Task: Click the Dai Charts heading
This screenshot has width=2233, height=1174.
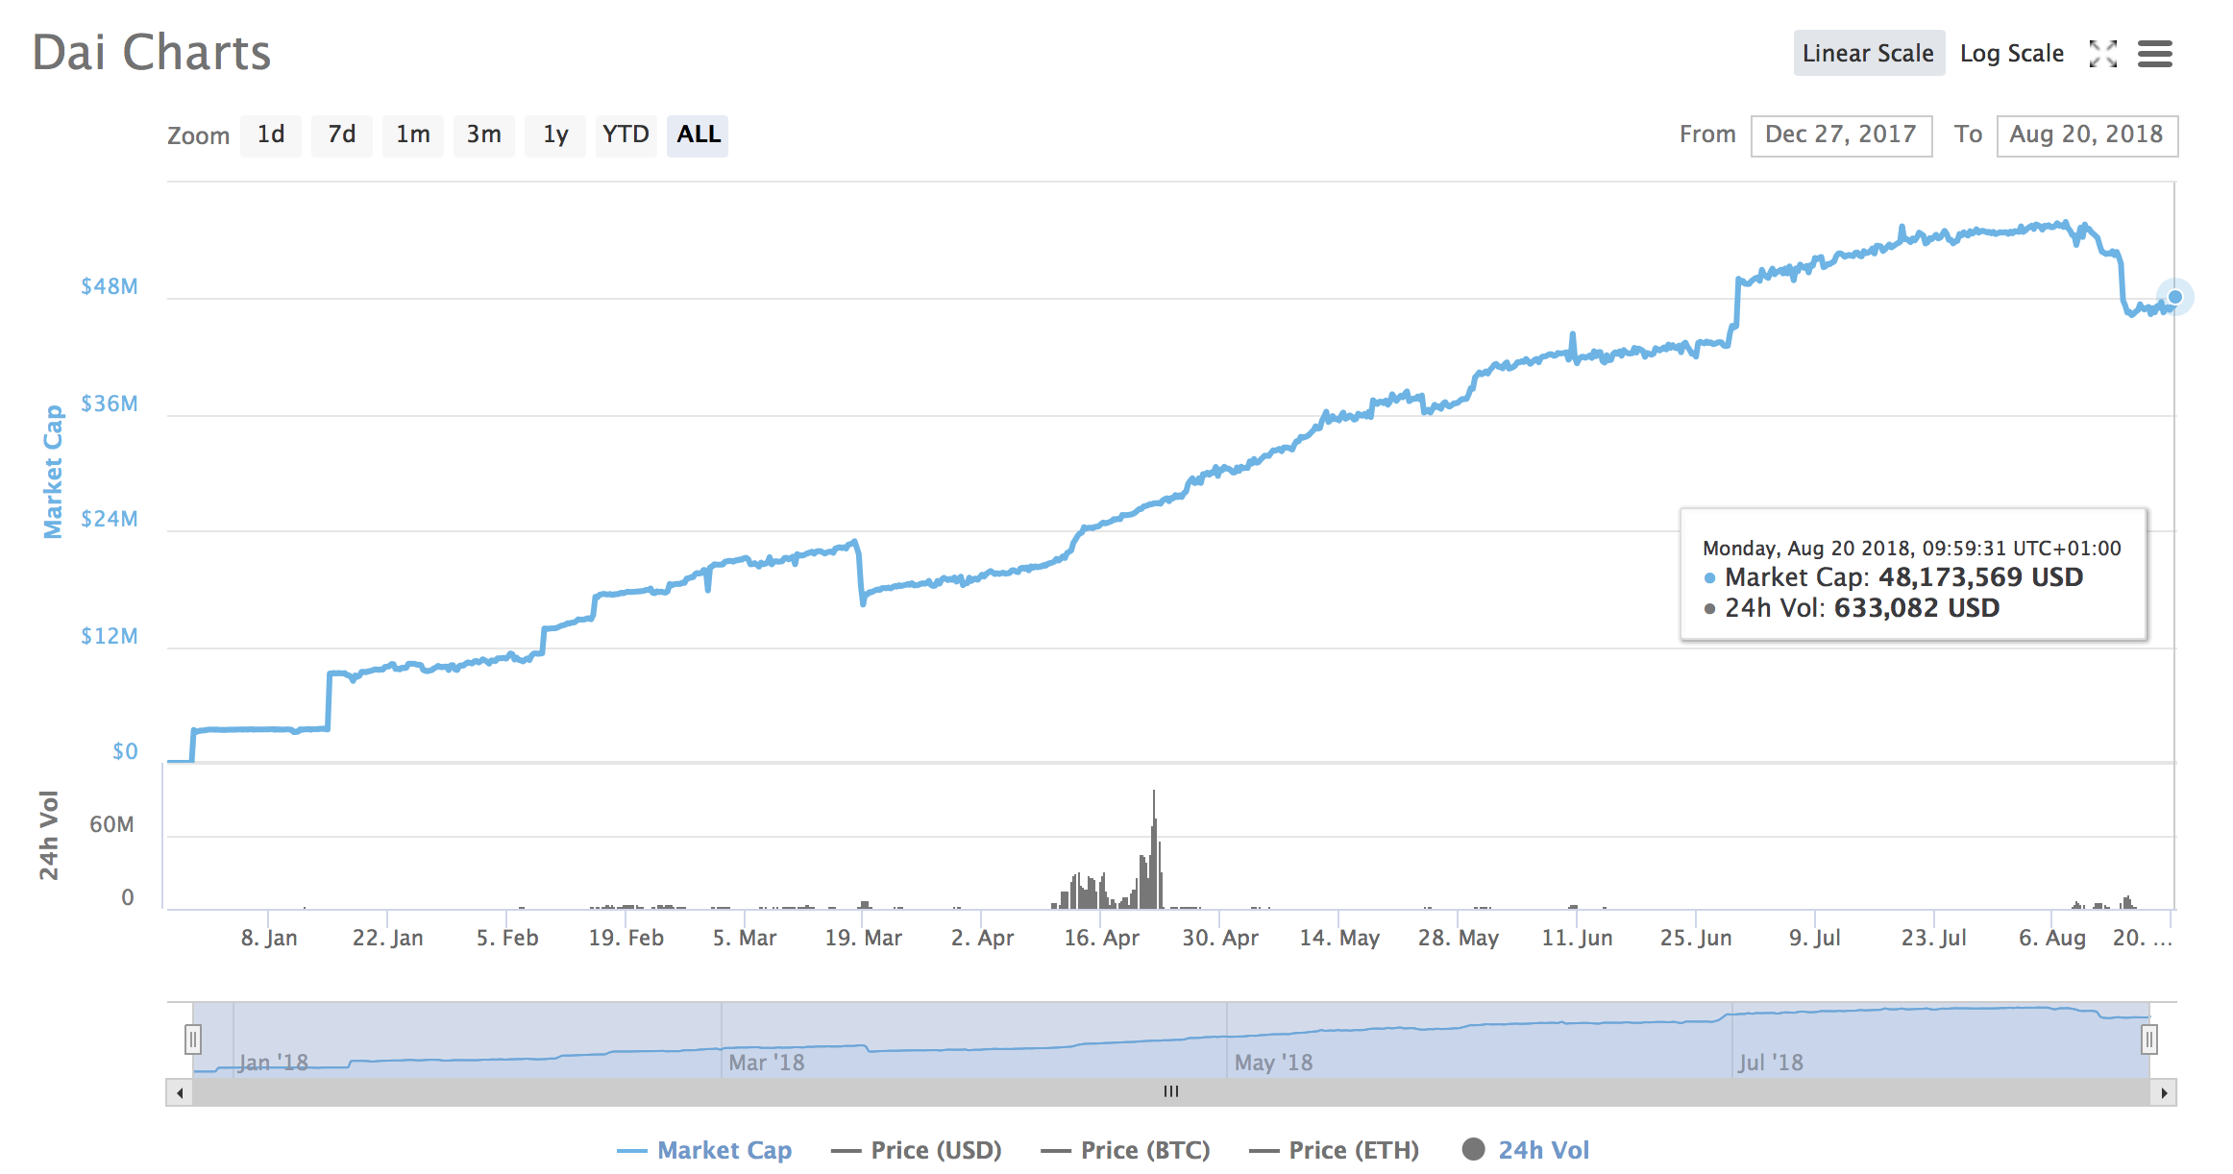Action: click(x=152, y=52)
